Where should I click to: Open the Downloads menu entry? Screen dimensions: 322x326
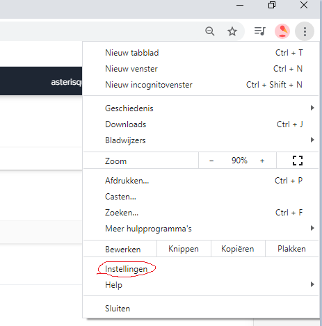pyautogui.click(x=201, y=124)
